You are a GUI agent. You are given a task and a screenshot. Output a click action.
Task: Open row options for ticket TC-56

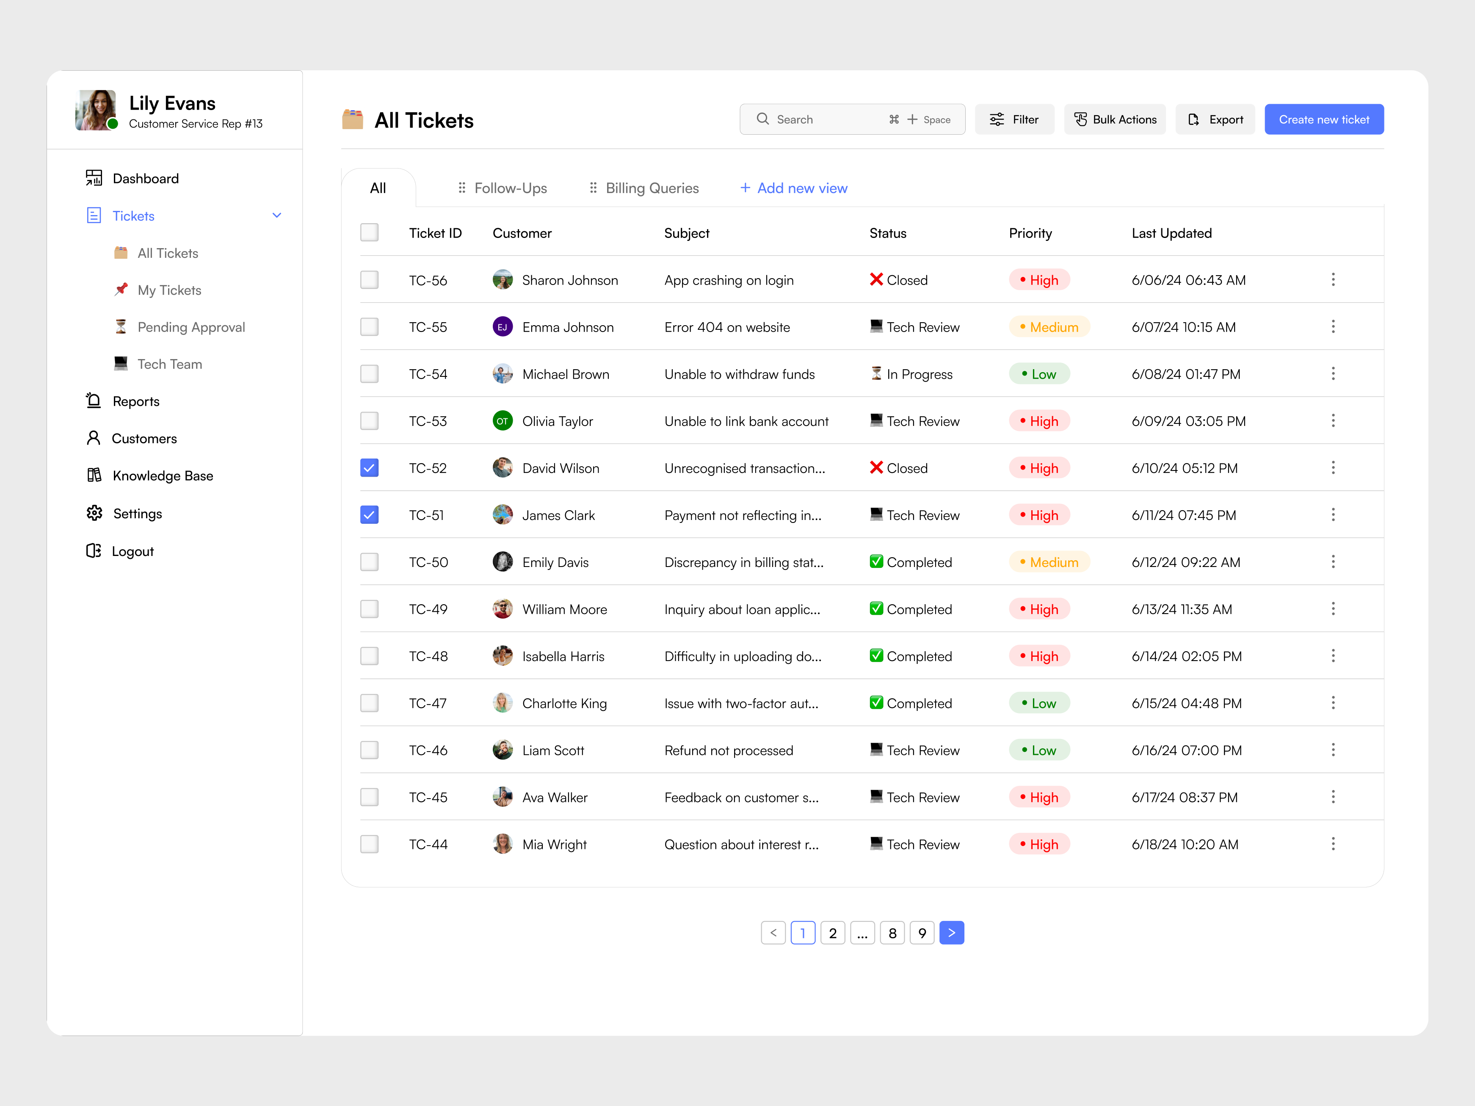pyautogui.click(x=1334, y=279)
